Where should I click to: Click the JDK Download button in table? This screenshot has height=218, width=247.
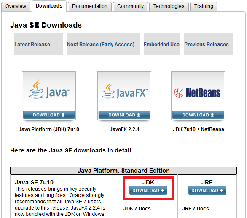click(x=148, y=191)
